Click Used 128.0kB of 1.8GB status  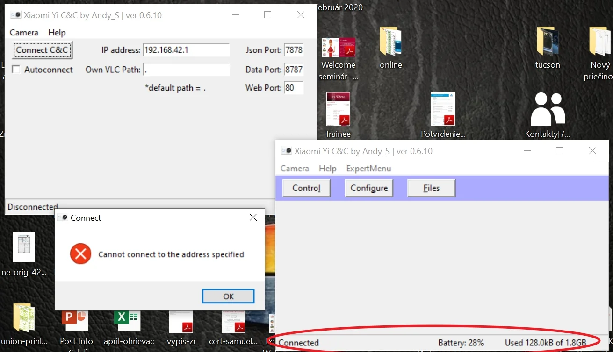click(x=545, y=343)
